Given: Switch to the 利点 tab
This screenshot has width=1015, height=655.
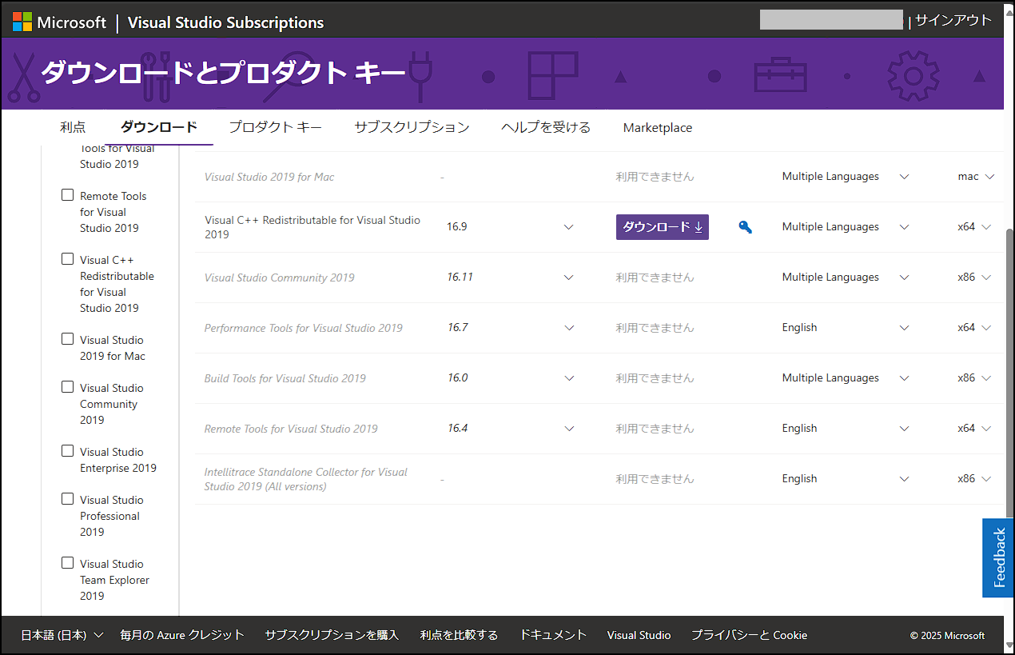Looking at the screenshot, I should pos(73,127).
